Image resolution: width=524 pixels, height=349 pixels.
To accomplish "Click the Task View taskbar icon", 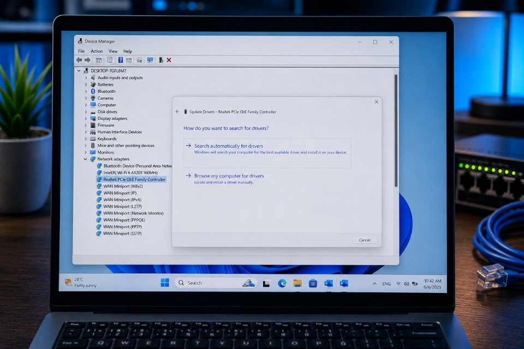I will click(x=266, y=284).
